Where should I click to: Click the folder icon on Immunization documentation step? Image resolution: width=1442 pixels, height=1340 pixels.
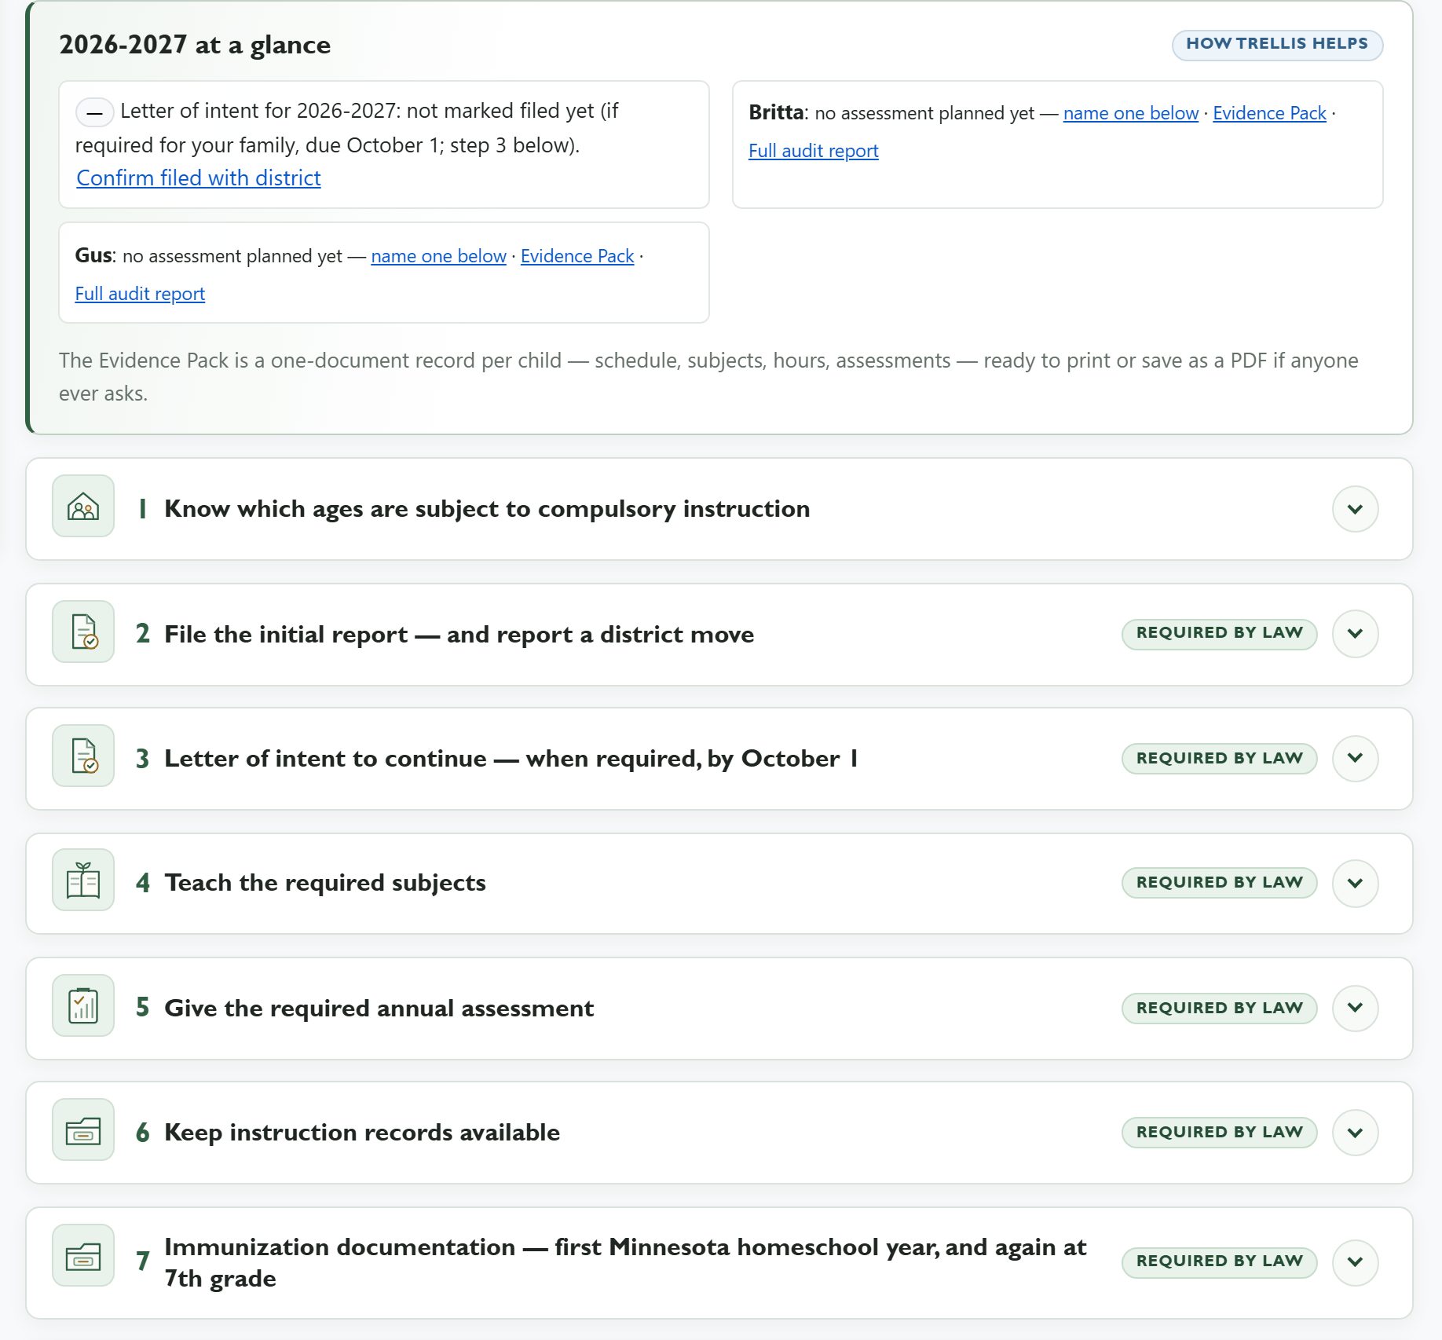click(83, 1256)
